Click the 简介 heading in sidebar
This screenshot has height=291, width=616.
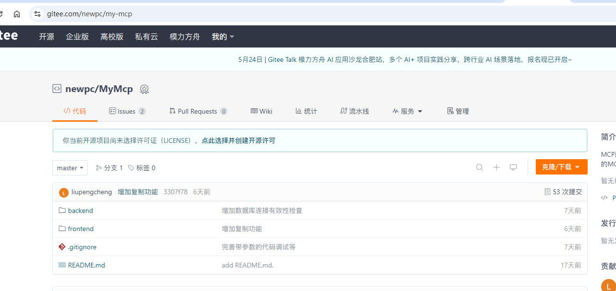[608, 137]
